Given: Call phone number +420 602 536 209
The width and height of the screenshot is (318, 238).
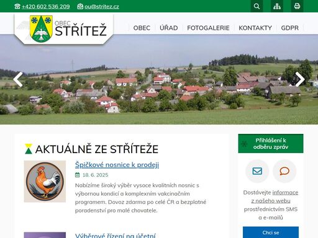Looking at the screenshot, I should pos(46,7).
